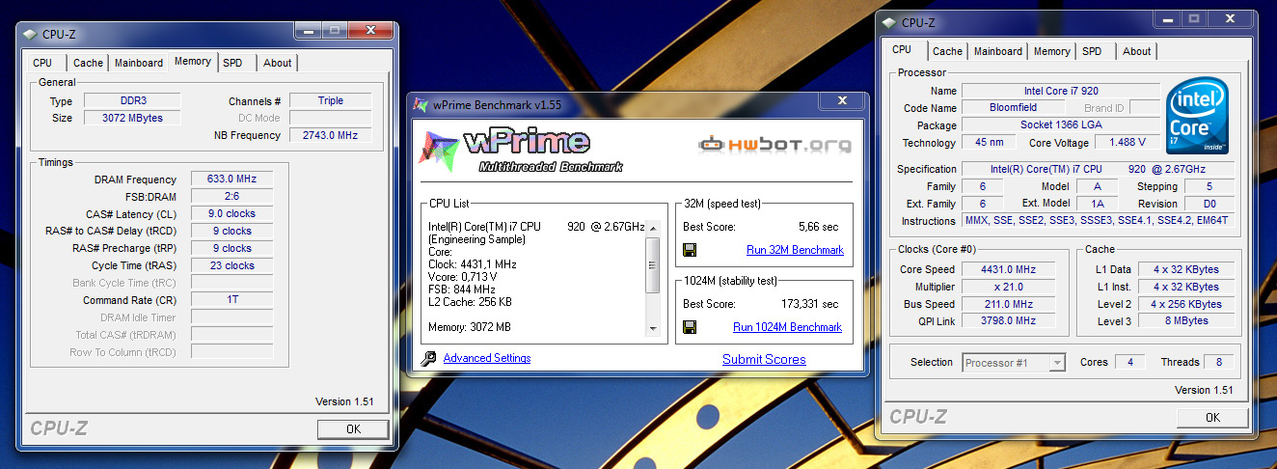
Task: Click the CAS# Latency value 9.0 clocks
Action: click(231, 213)
